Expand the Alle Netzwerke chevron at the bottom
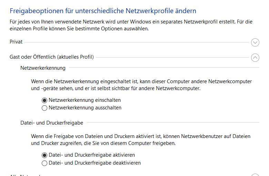The height and width of the screenshot is (176, 269). point(255,175)
